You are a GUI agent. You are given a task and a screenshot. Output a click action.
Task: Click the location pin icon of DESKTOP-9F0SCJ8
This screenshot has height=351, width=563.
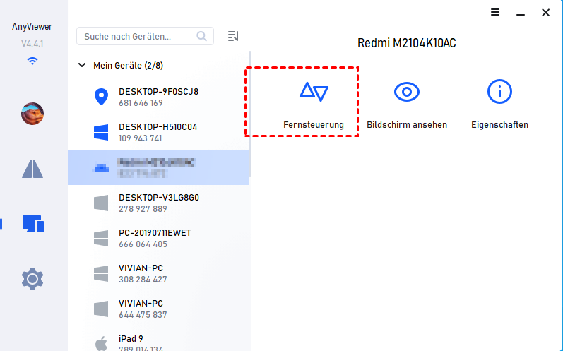101,97
